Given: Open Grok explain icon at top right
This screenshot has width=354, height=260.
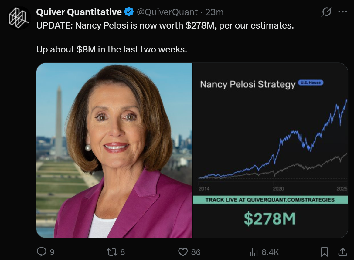Looking at the screenshot, I should [x=326, y=12].
